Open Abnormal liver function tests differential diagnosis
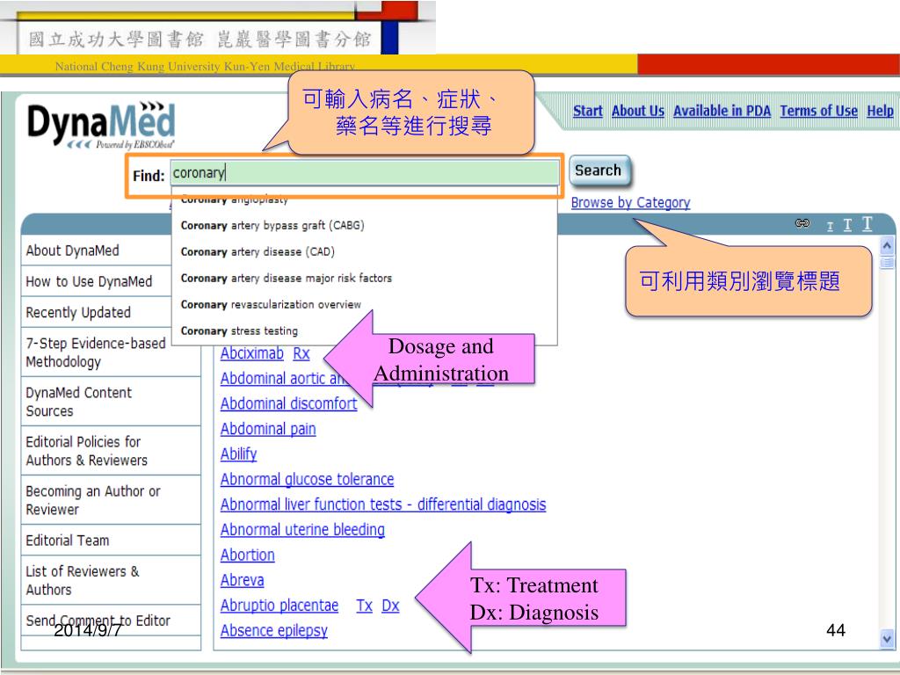900x675 pixels. pos(383,505)
